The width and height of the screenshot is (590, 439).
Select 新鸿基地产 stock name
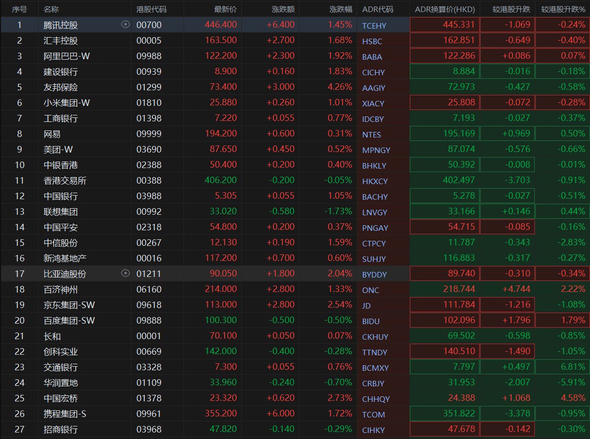(65, 258)
